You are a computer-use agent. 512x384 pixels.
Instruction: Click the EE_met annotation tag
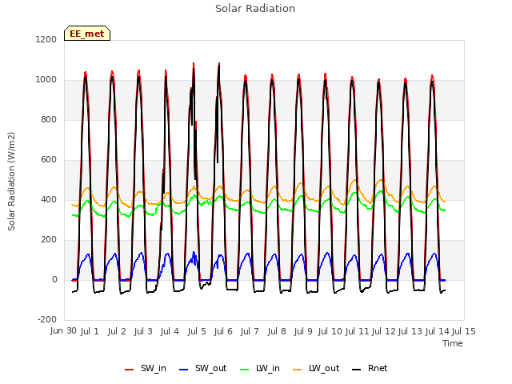point(87,34)
